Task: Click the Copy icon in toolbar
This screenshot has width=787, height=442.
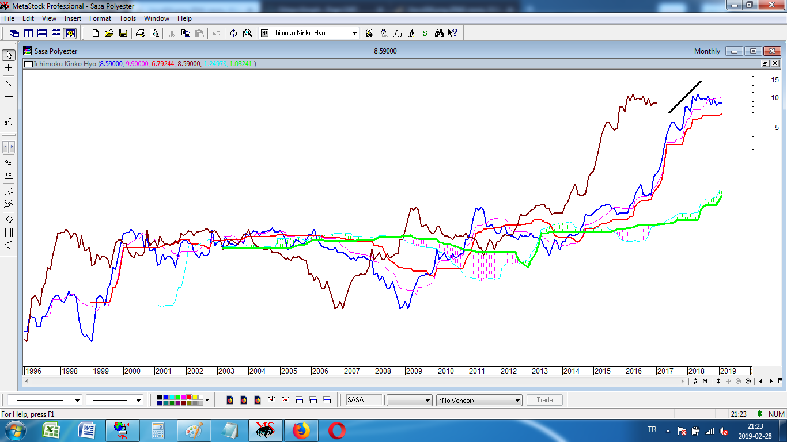Action: (186, 33)
